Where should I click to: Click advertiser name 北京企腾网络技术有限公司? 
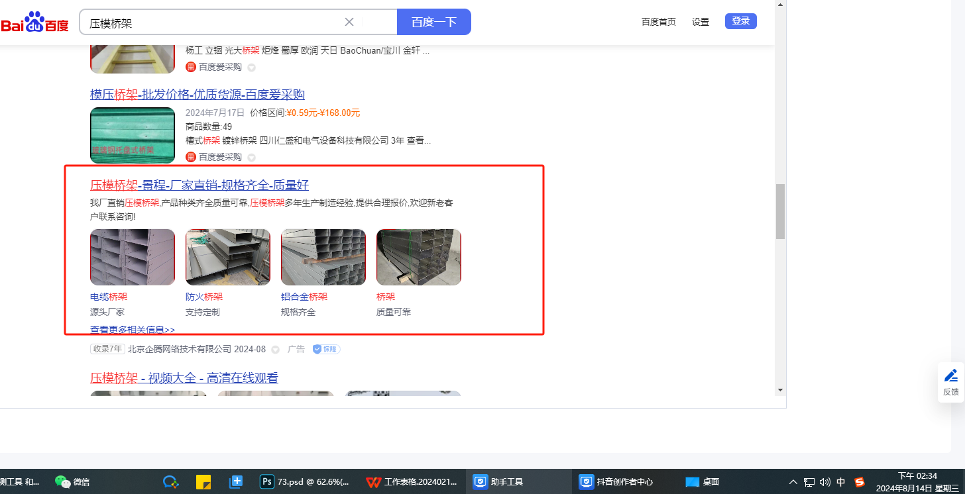click(180, 349)
